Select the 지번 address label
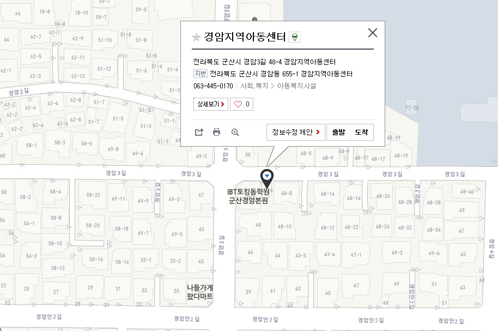The image size is (498, 331). (x=201, y=74)
